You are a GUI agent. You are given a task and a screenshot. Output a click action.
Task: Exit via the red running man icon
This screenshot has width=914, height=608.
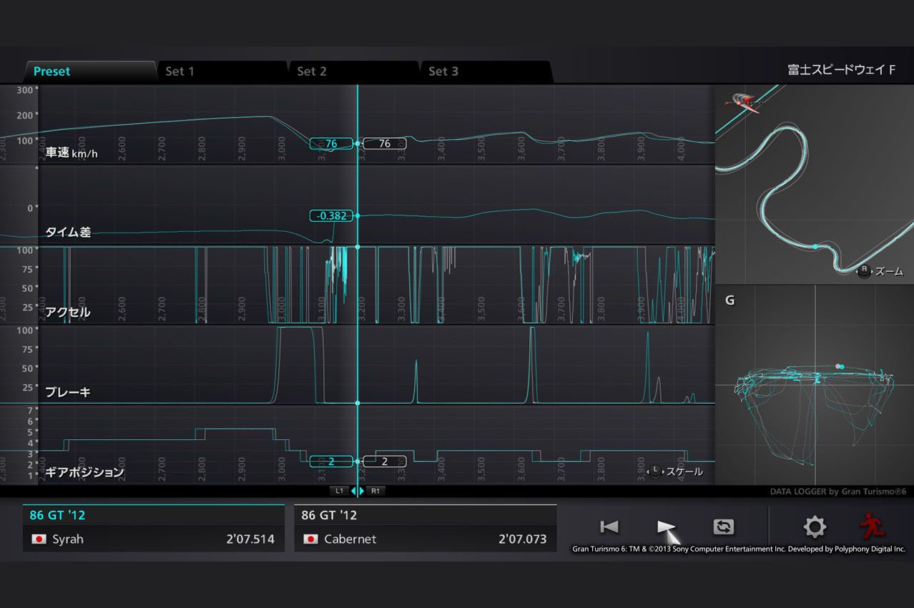[872, 527]
